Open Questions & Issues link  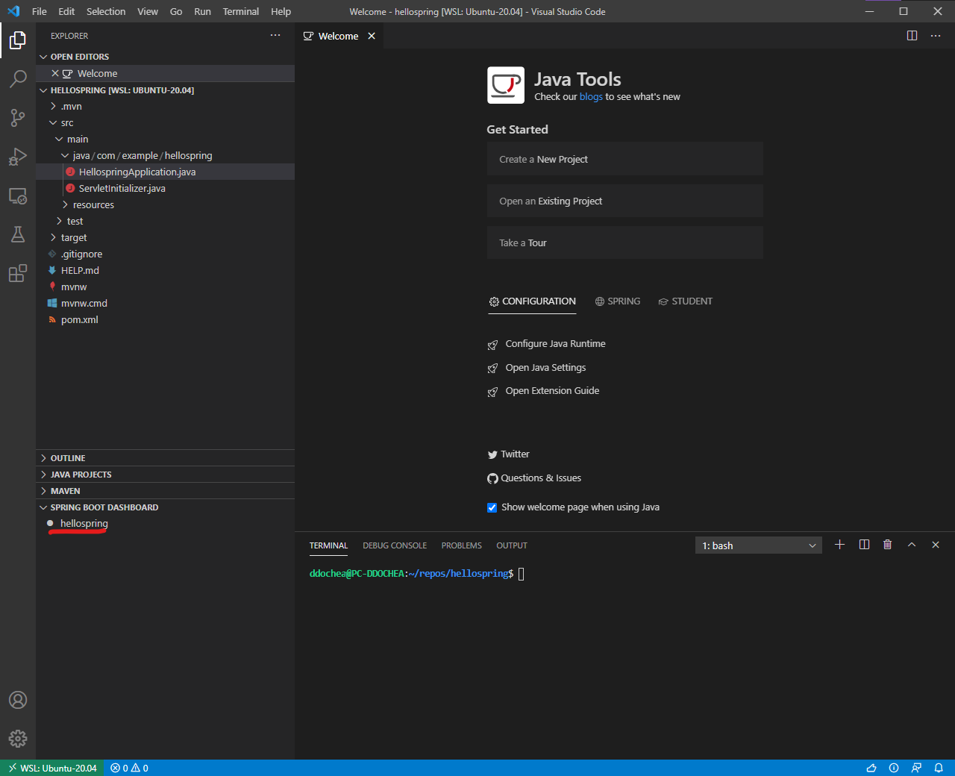click(x=541, y=478)
